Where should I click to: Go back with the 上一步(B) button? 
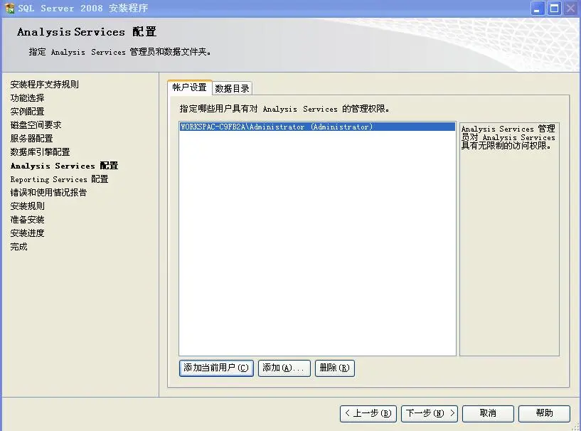368,414
